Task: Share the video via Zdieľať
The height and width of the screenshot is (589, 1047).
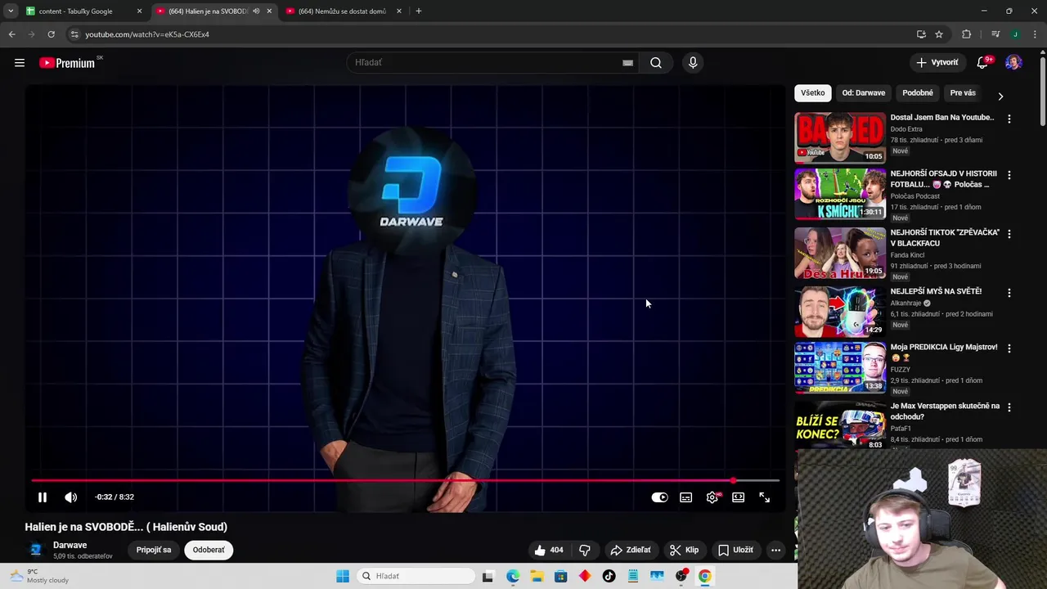Action: [631, 550]
